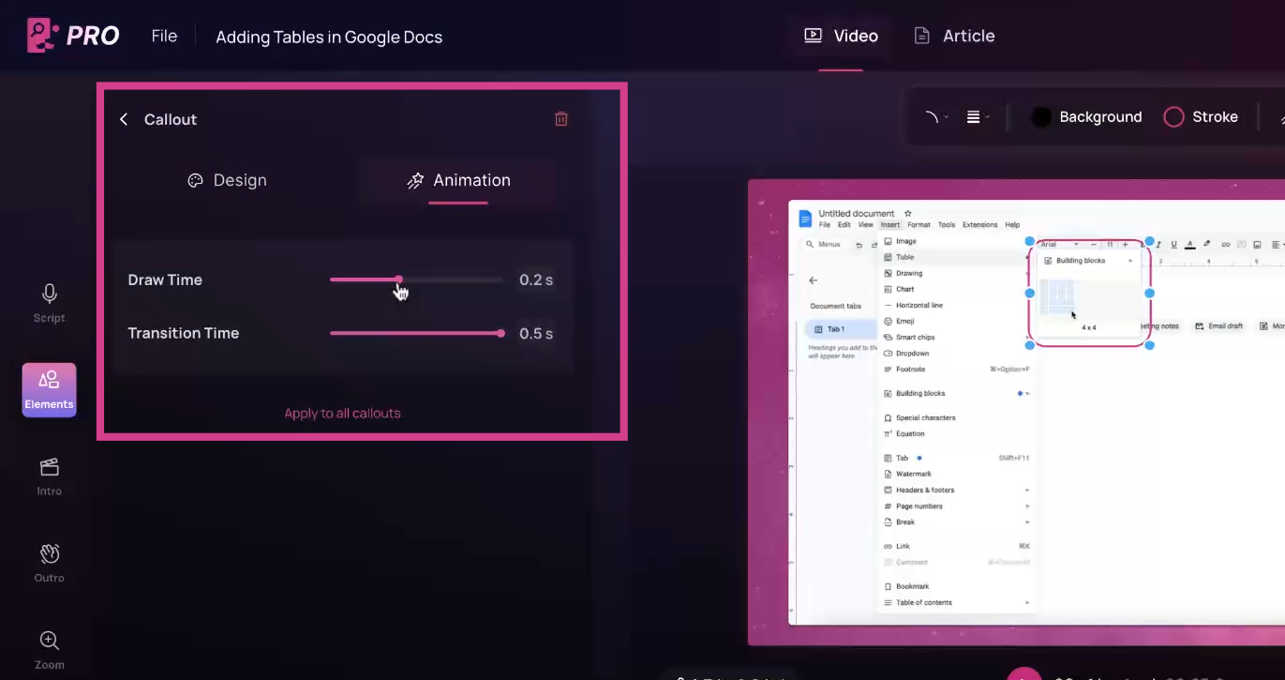
Task: Click the Draw Time label
Action: pyautogui.click(x=165, y=280)
